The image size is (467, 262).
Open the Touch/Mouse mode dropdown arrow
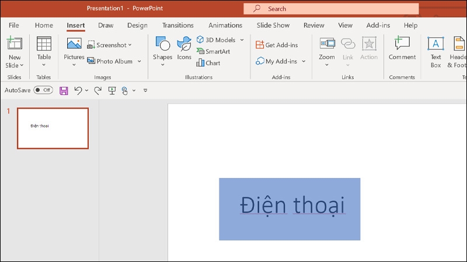(134, 90)
